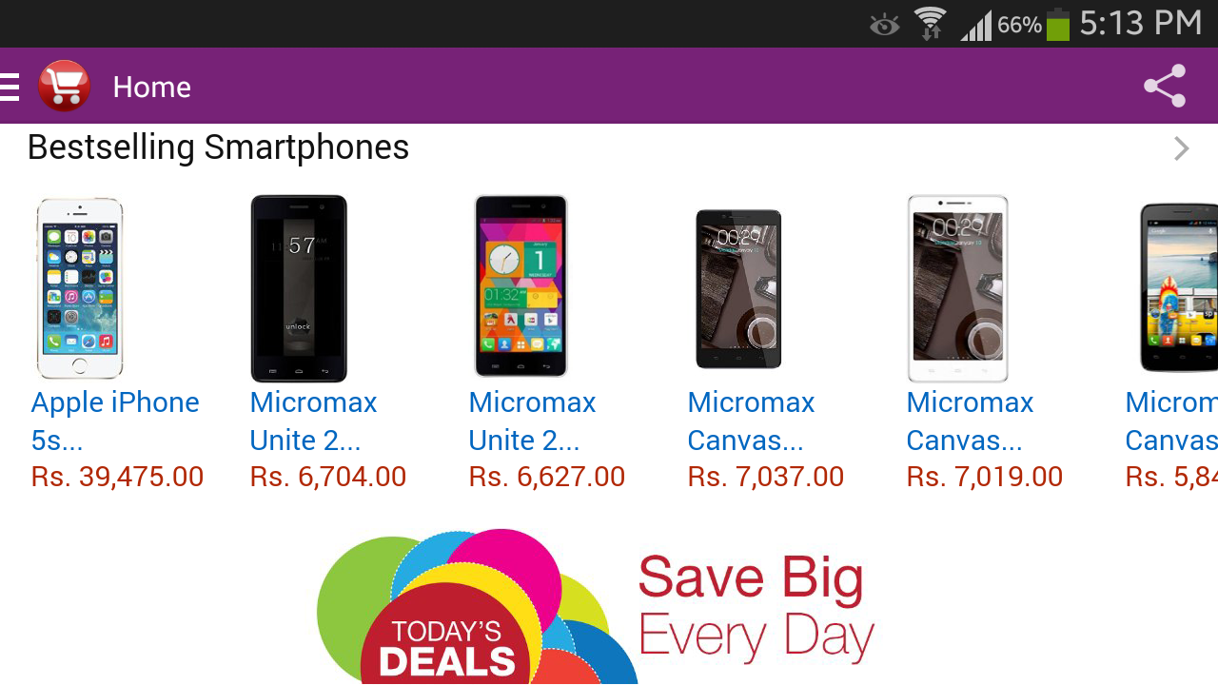This screenshot has height=685, width=1218.
Task: Tap the Save Big Every Day text
Action: coord(756,607)
